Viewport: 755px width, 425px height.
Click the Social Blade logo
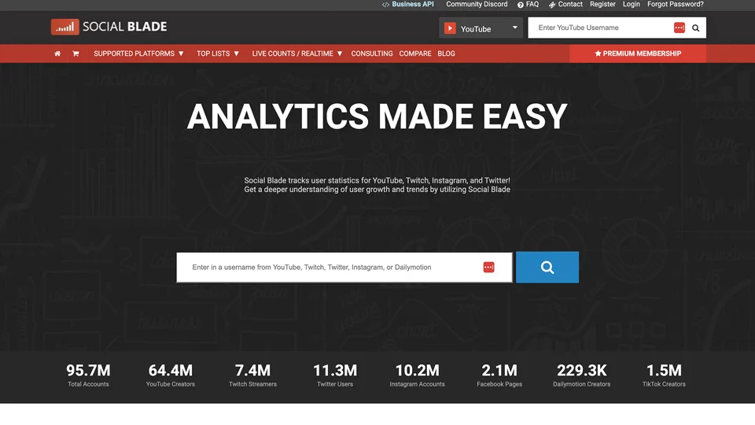coord(109,27)
